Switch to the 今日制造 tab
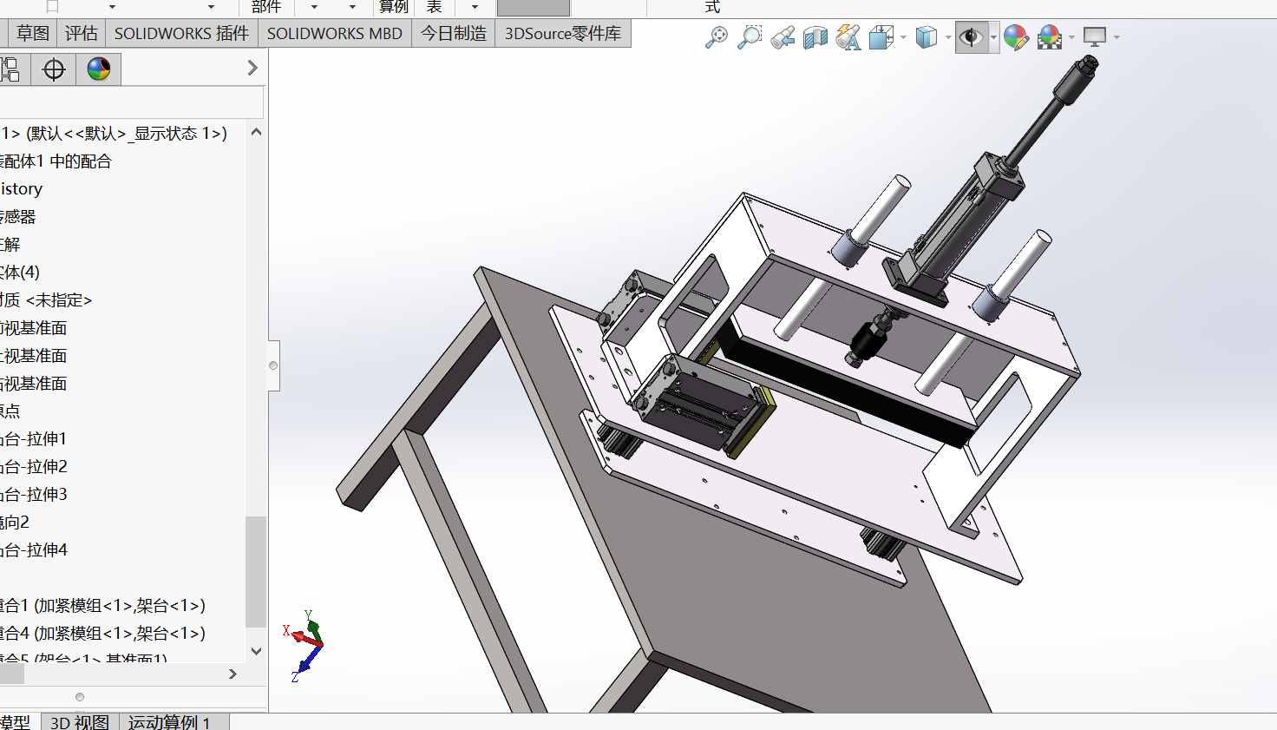 click(x=454, y=34)
